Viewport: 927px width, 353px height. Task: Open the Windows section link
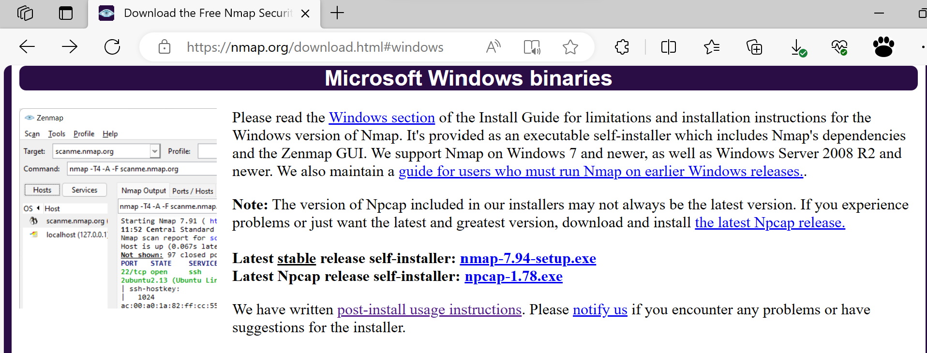pos(382,118)
